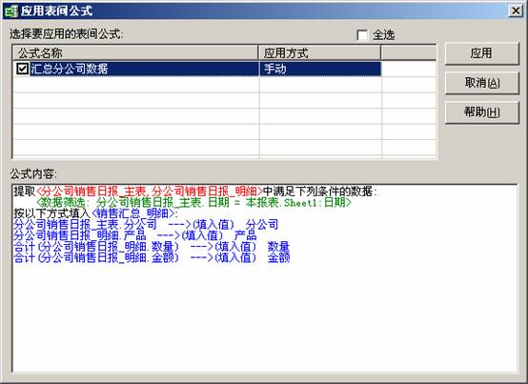Click the 销售汇总_明细 target table text
The width and height of the screenshot is (528, 384).
[x=133, y=213]
